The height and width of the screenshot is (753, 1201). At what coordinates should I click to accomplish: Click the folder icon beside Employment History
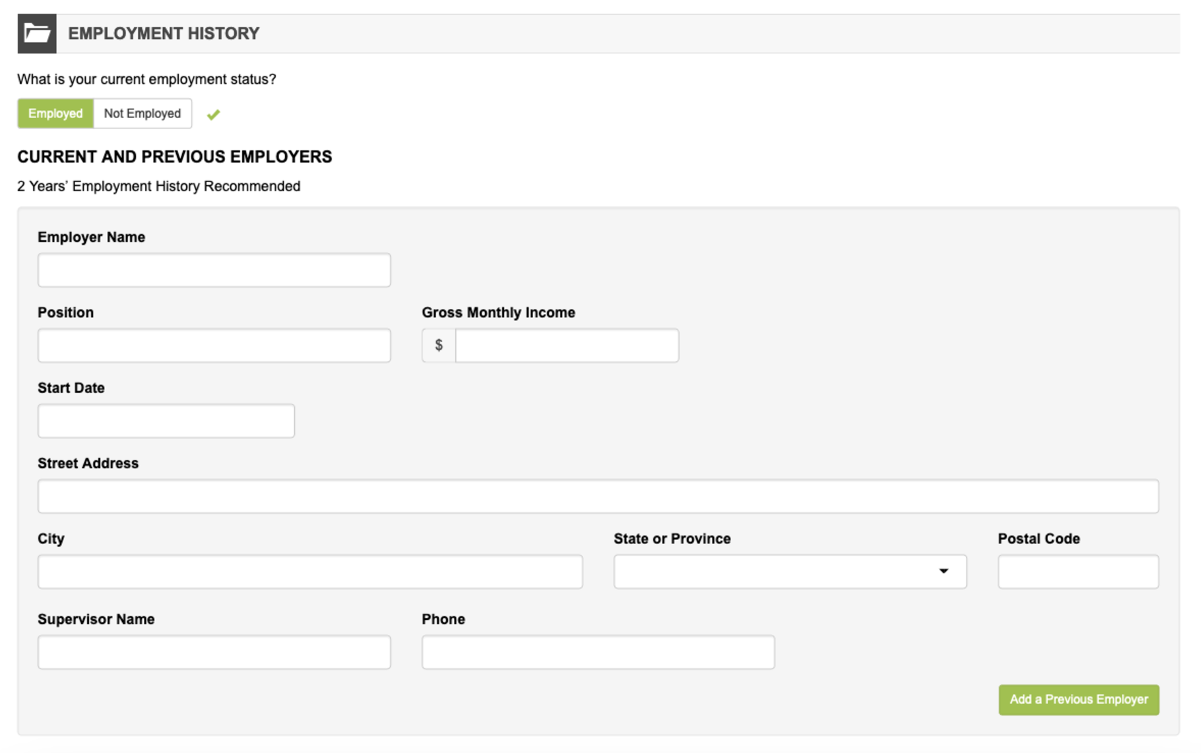[x=37, y=34]
